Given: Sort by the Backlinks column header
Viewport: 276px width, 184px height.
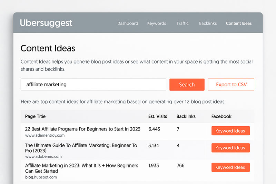Looking at the screenshot, I should pos(186,116).
